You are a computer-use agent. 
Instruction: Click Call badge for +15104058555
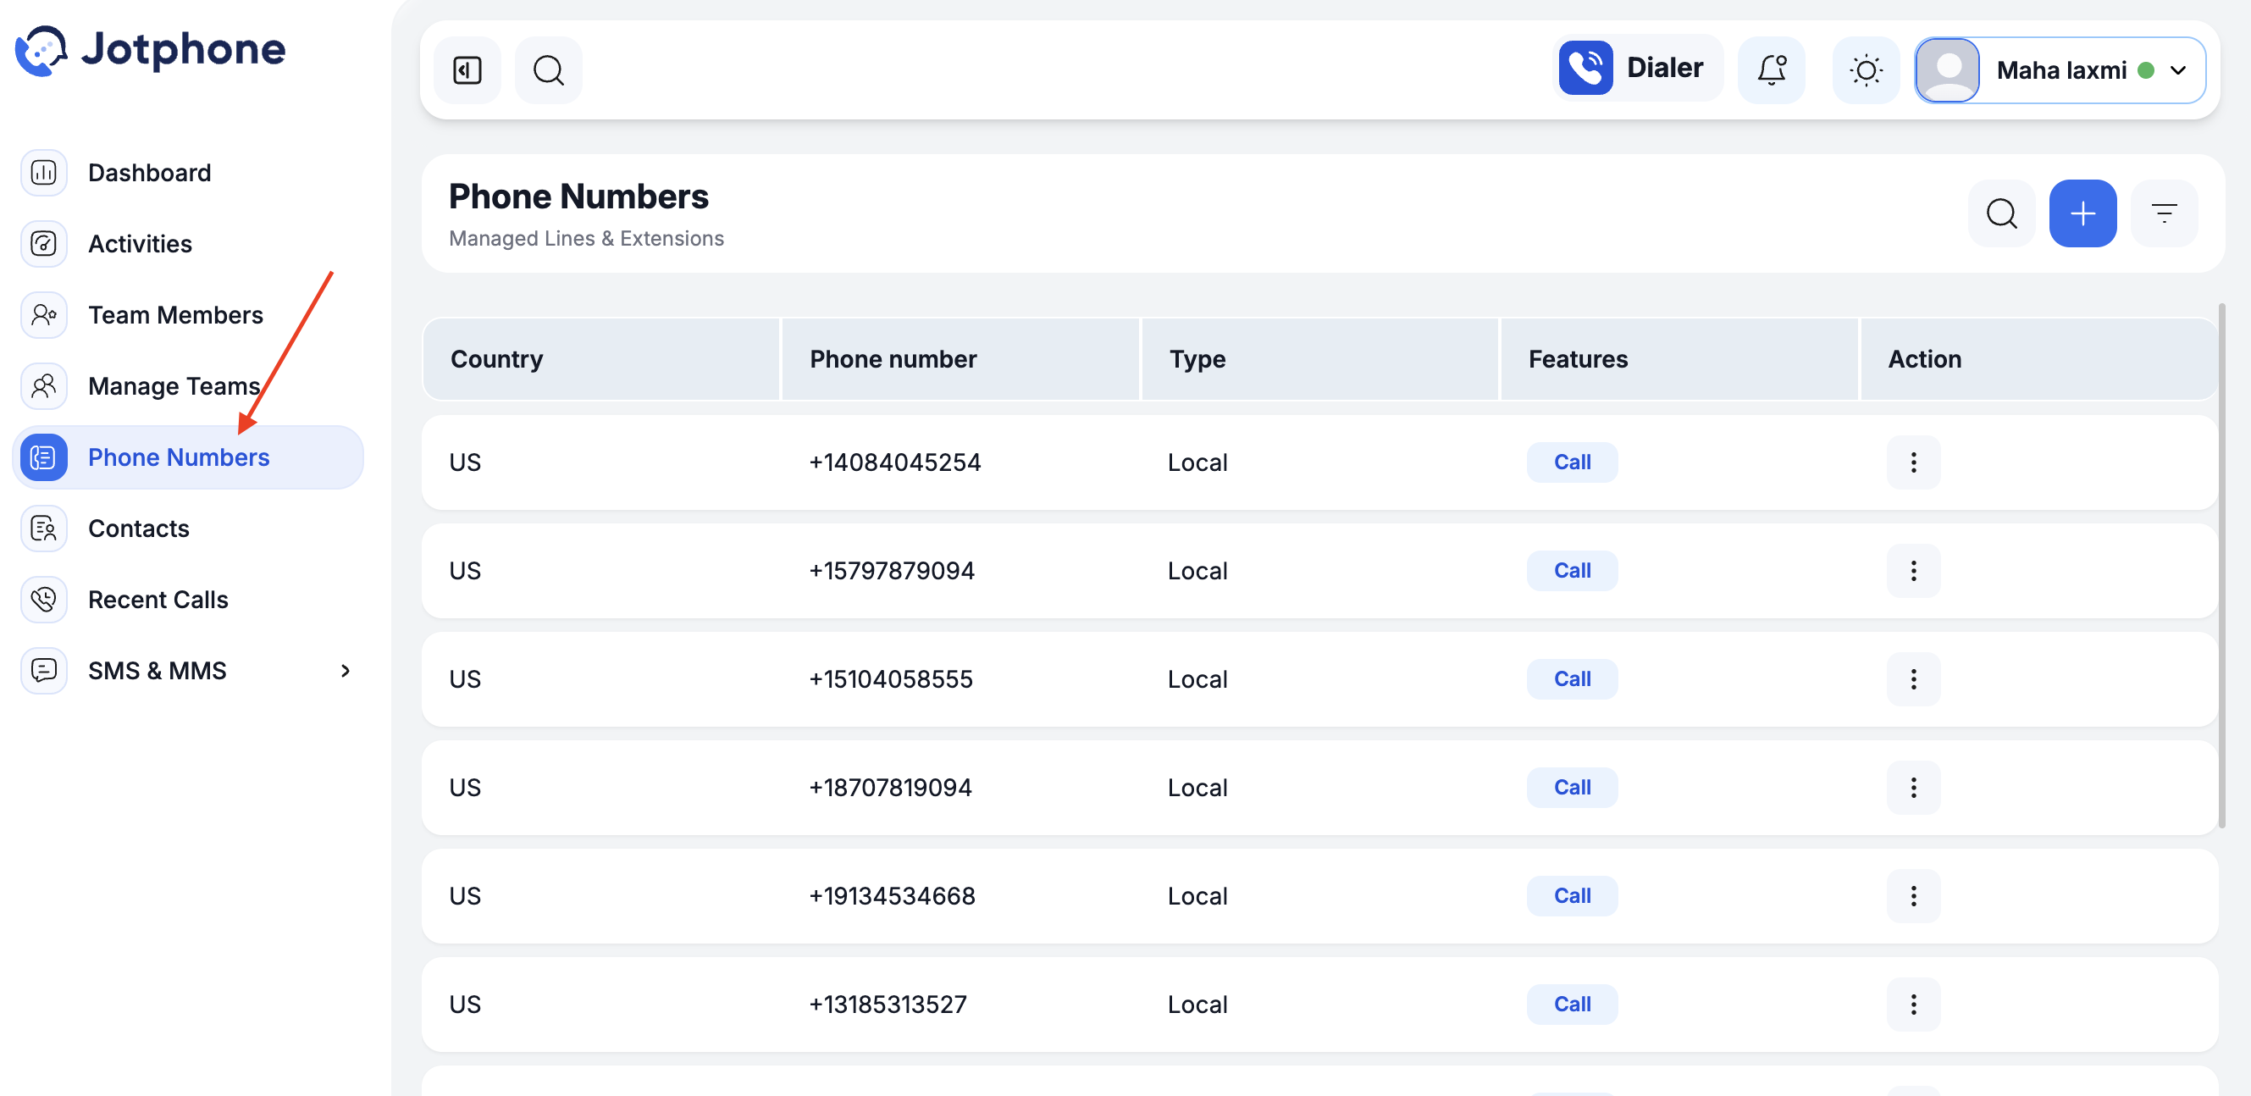[x=1571, y=678]
